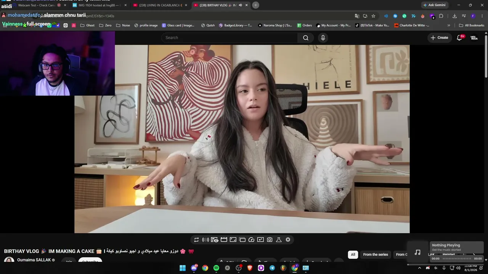The image size is (488, 274).
Task: Open the player toolbar settings gear
Action: (288, 240)
